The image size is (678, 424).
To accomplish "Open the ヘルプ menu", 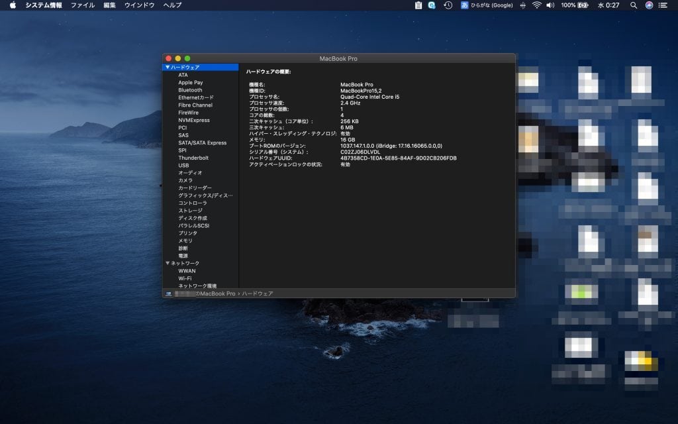I will coord(172,5).
